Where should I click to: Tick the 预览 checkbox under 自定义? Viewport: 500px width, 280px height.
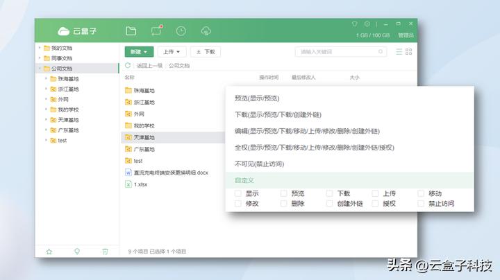[283, 193]
